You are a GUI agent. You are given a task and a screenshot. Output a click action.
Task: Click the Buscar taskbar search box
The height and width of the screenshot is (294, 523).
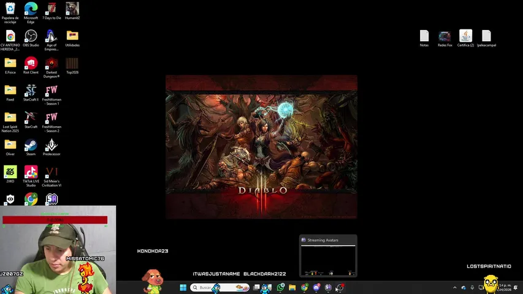tap(220, 287)
